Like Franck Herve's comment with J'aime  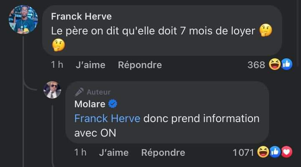[x=90, y=65]
